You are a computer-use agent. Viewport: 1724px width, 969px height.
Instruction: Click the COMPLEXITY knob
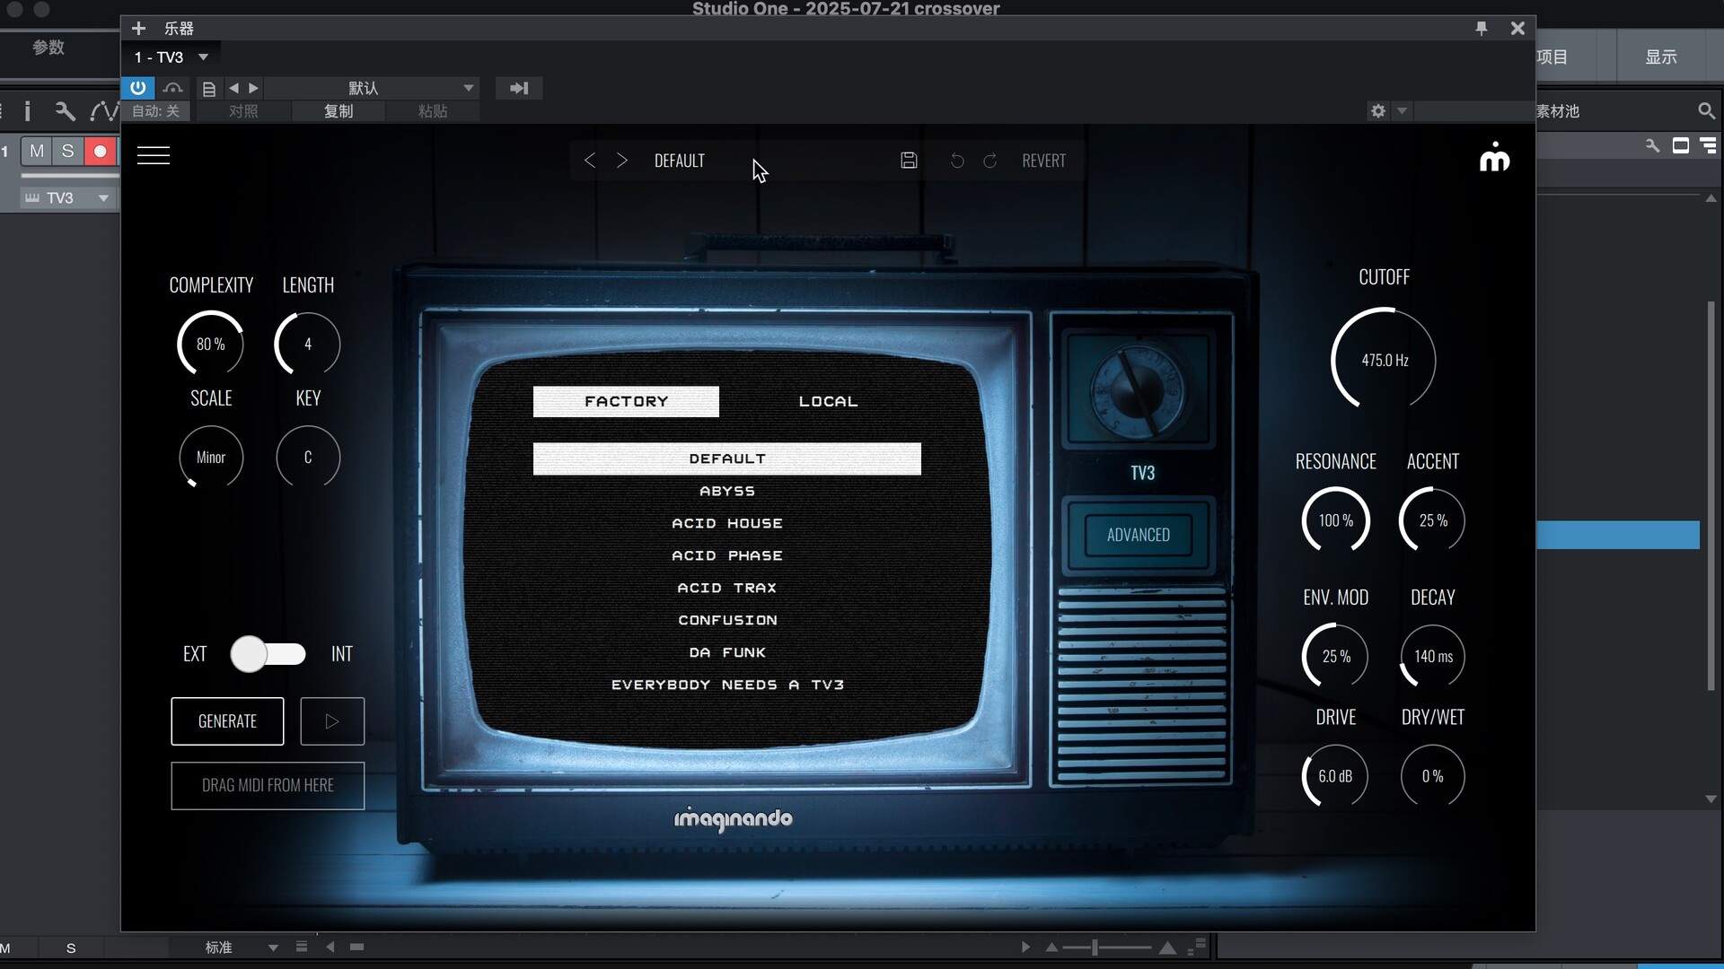pyautogui.click(x=211, y=345)
